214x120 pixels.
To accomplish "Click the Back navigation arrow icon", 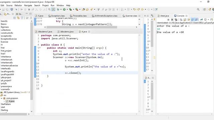I will point(142,9).
